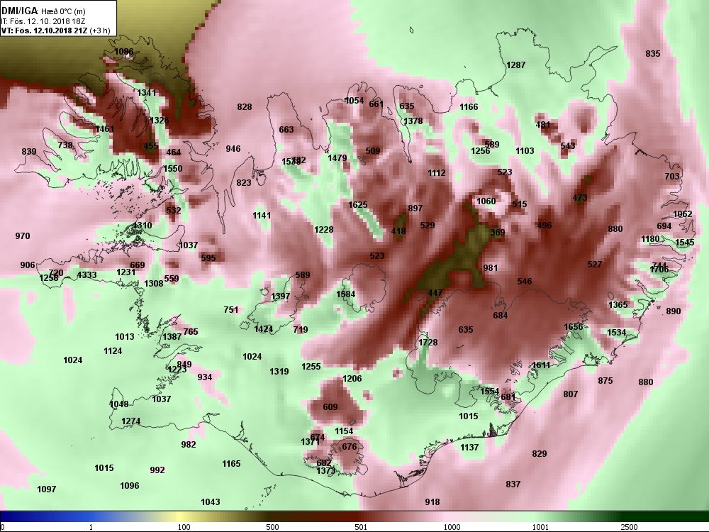Click the map value '738'

pos(65,145)
